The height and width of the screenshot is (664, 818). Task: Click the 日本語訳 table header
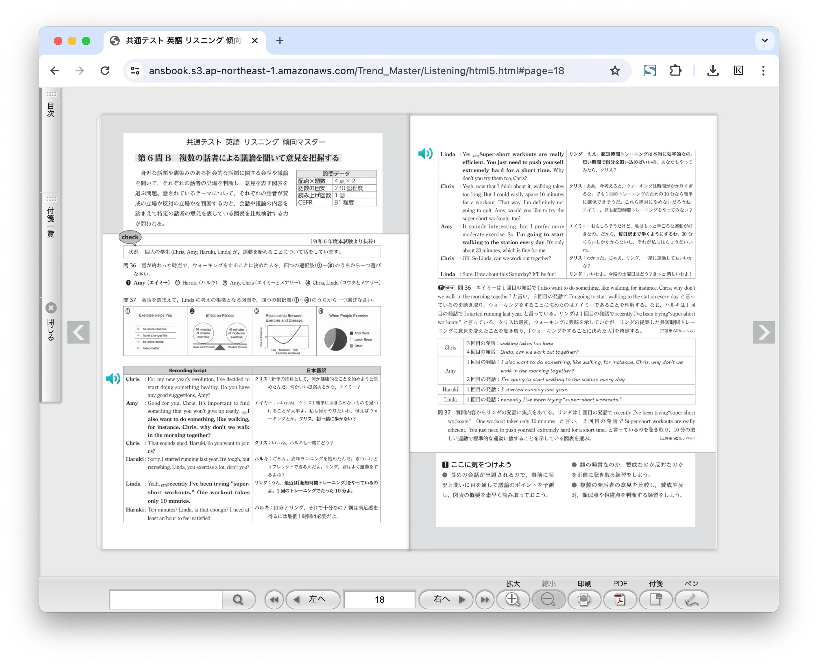[x=316, y=370]
